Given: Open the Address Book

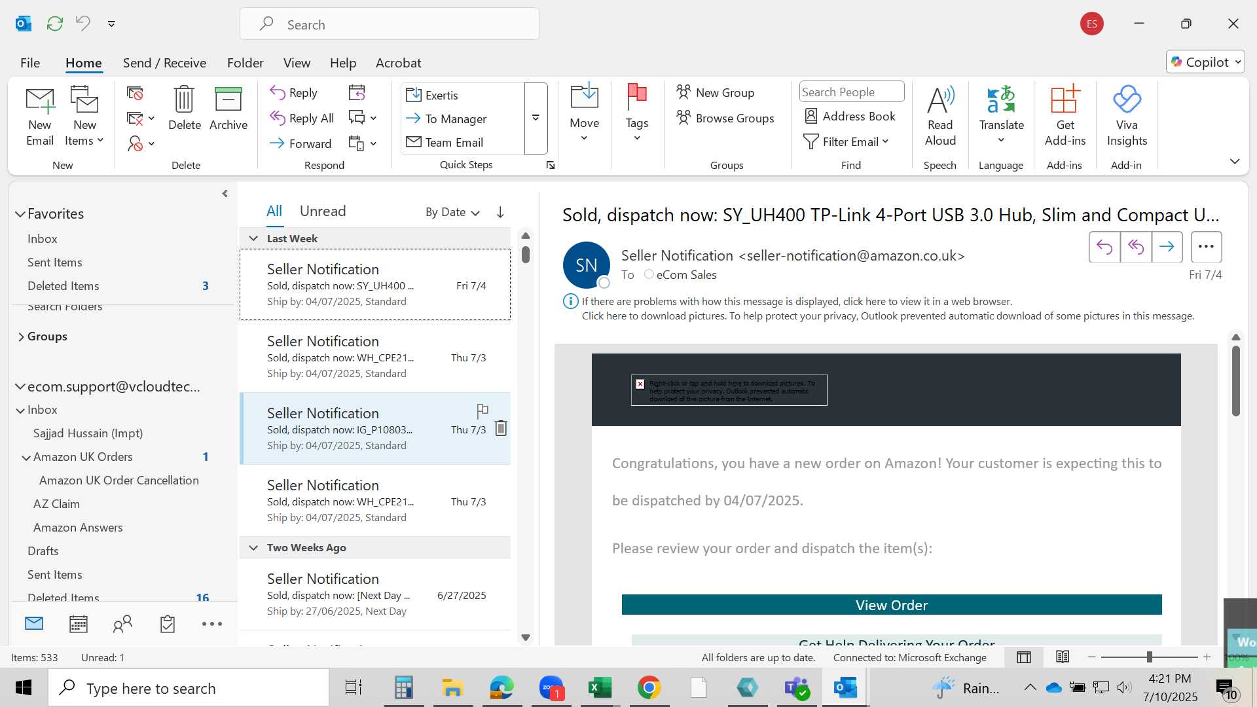Looking at the screenshot, I should tap(850, 116).
